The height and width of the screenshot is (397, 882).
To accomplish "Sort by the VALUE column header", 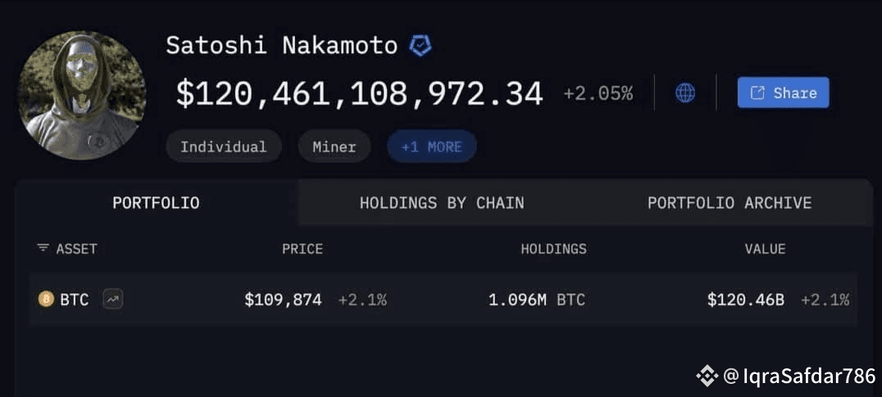I will coord(765,249).
